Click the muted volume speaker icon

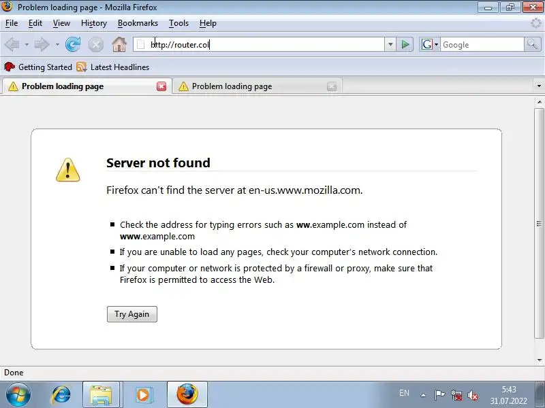(x=473, y=395)
